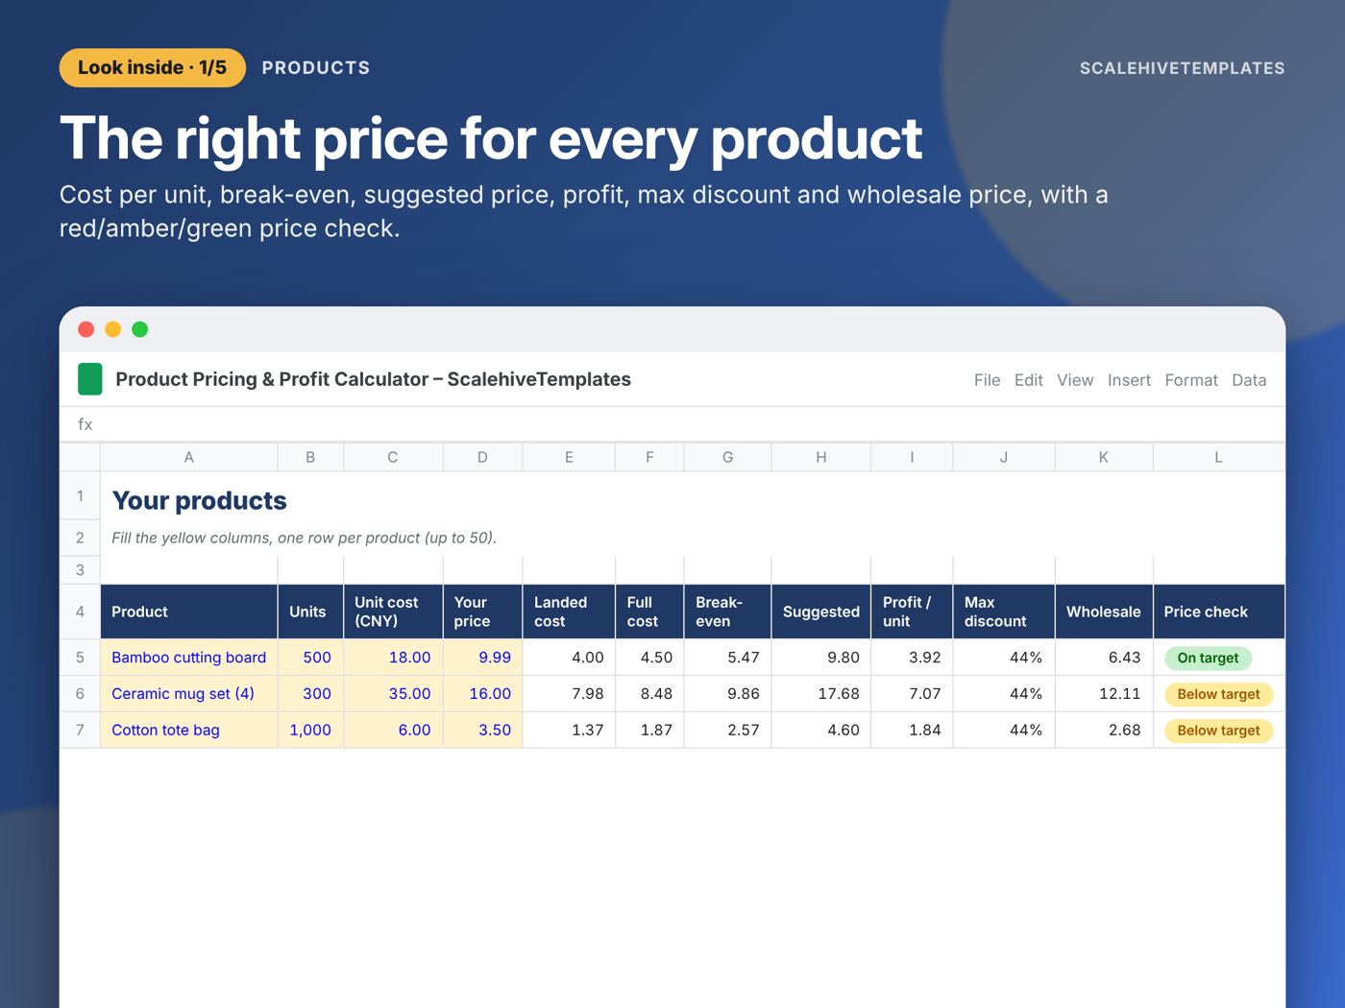Select column L header

(x=1219, y=457)
